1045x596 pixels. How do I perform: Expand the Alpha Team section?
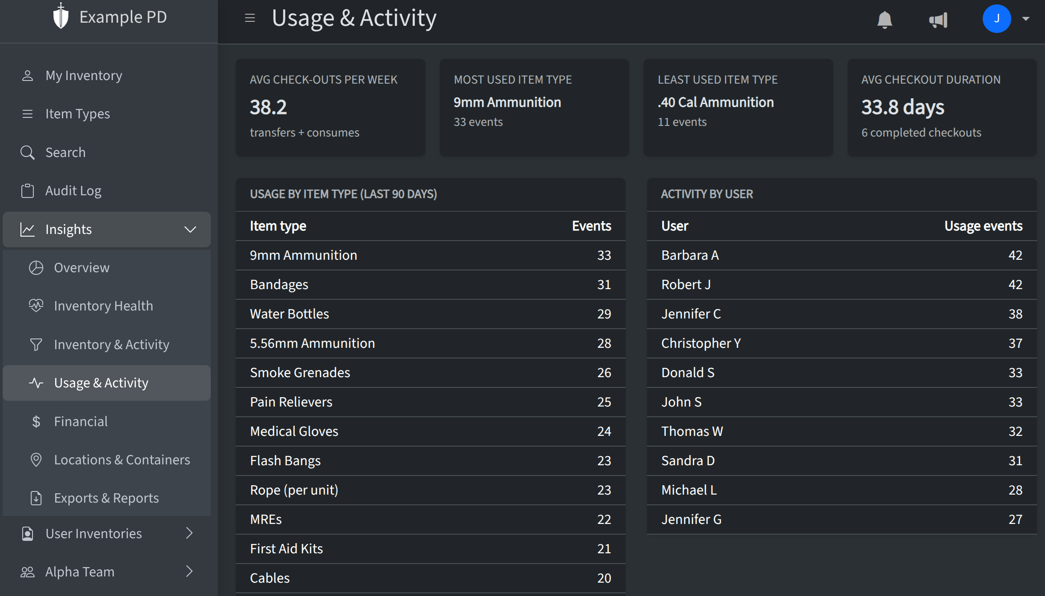click(x=190, y=572)
